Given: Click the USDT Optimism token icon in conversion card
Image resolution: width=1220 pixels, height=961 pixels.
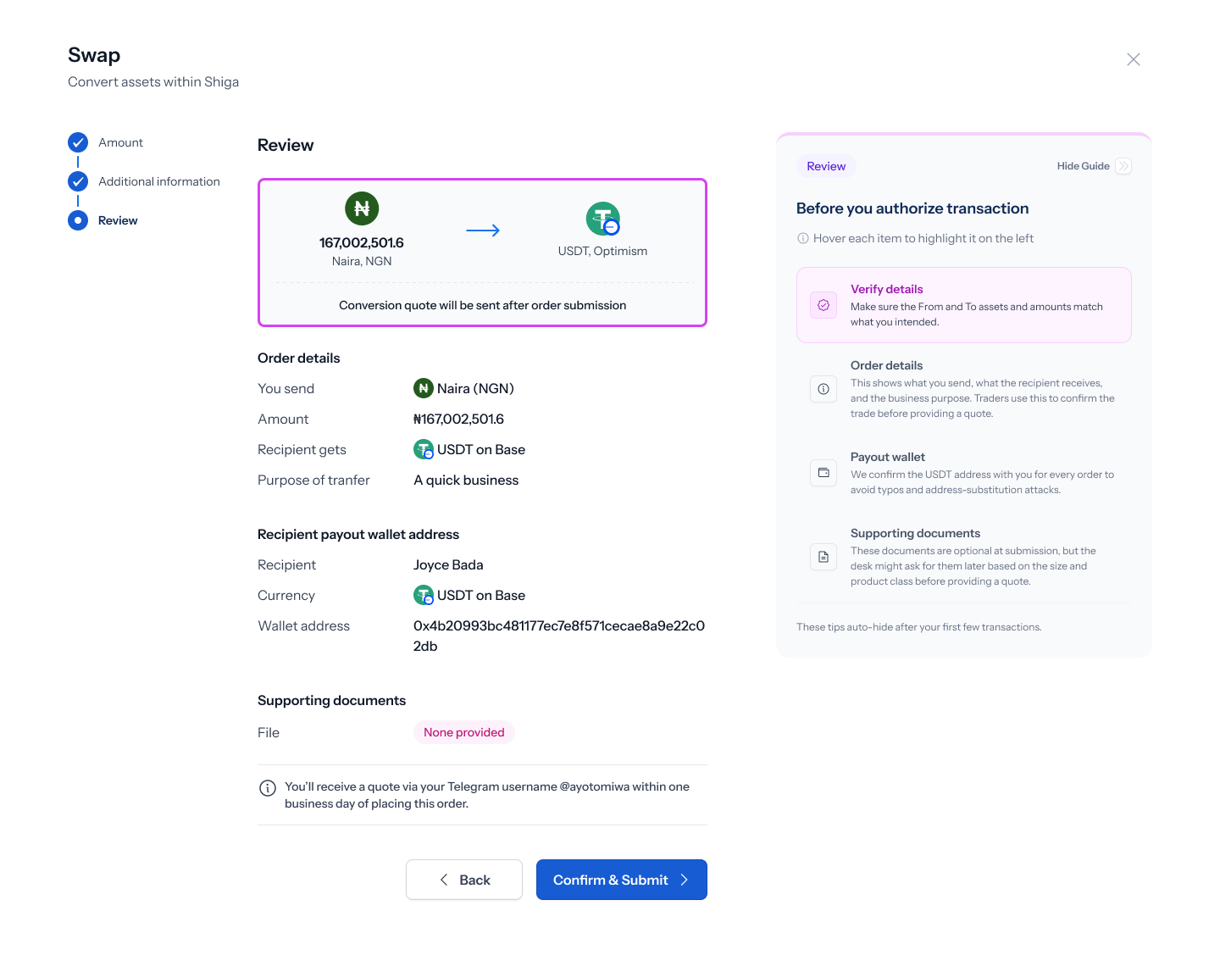Looking at the screenshot, I should (x=603, y=219).
